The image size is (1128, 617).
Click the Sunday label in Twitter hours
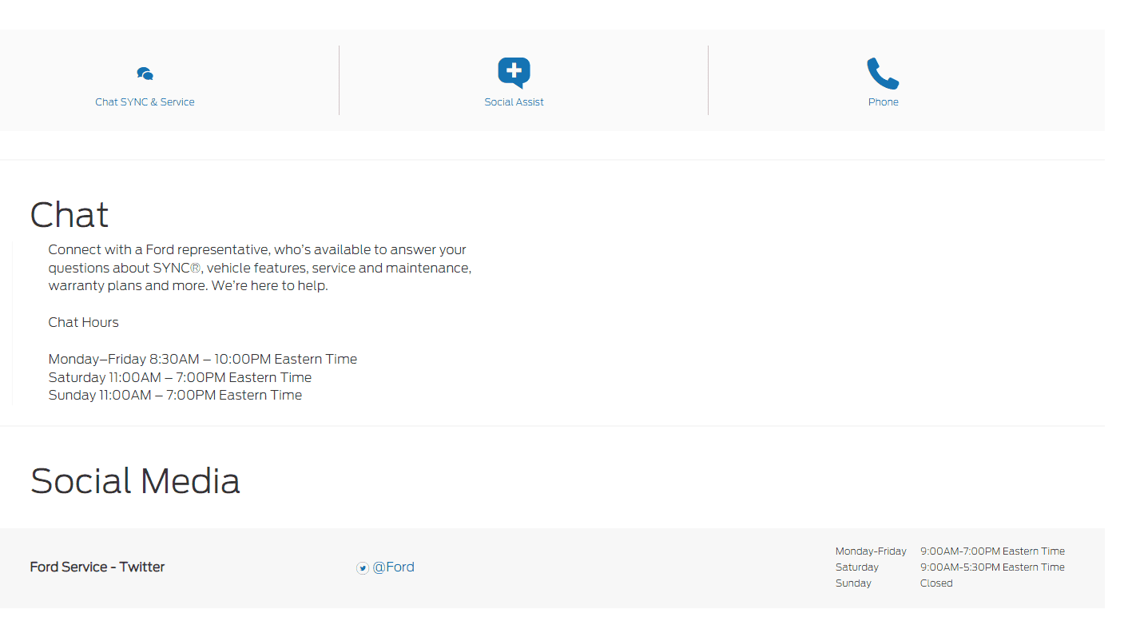point(853,583)
